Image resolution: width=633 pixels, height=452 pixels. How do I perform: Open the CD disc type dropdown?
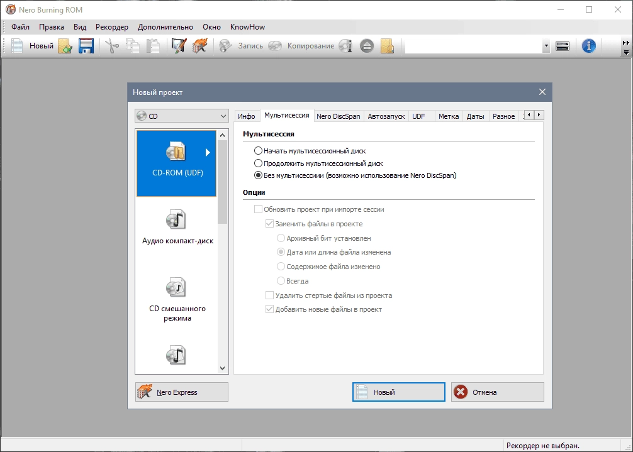tap(181, 116)
